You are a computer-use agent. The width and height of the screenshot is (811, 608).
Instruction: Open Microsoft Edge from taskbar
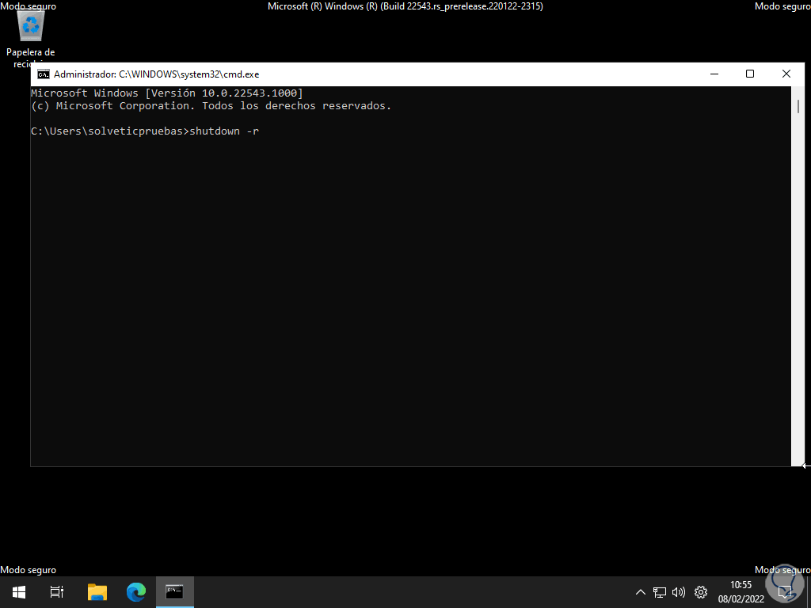[x=136, y=592]
